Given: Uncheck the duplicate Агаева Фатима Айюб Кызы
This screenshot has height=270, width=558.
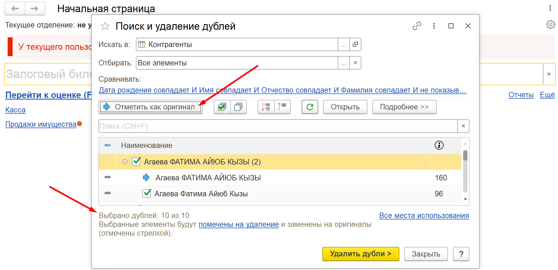Looking at the screenshot, I should click(147, 193).
